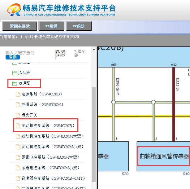The width and height of the screenshot is (190, 189).
Task: Click the blue 查询 search button
Action: tap(13, 57)
